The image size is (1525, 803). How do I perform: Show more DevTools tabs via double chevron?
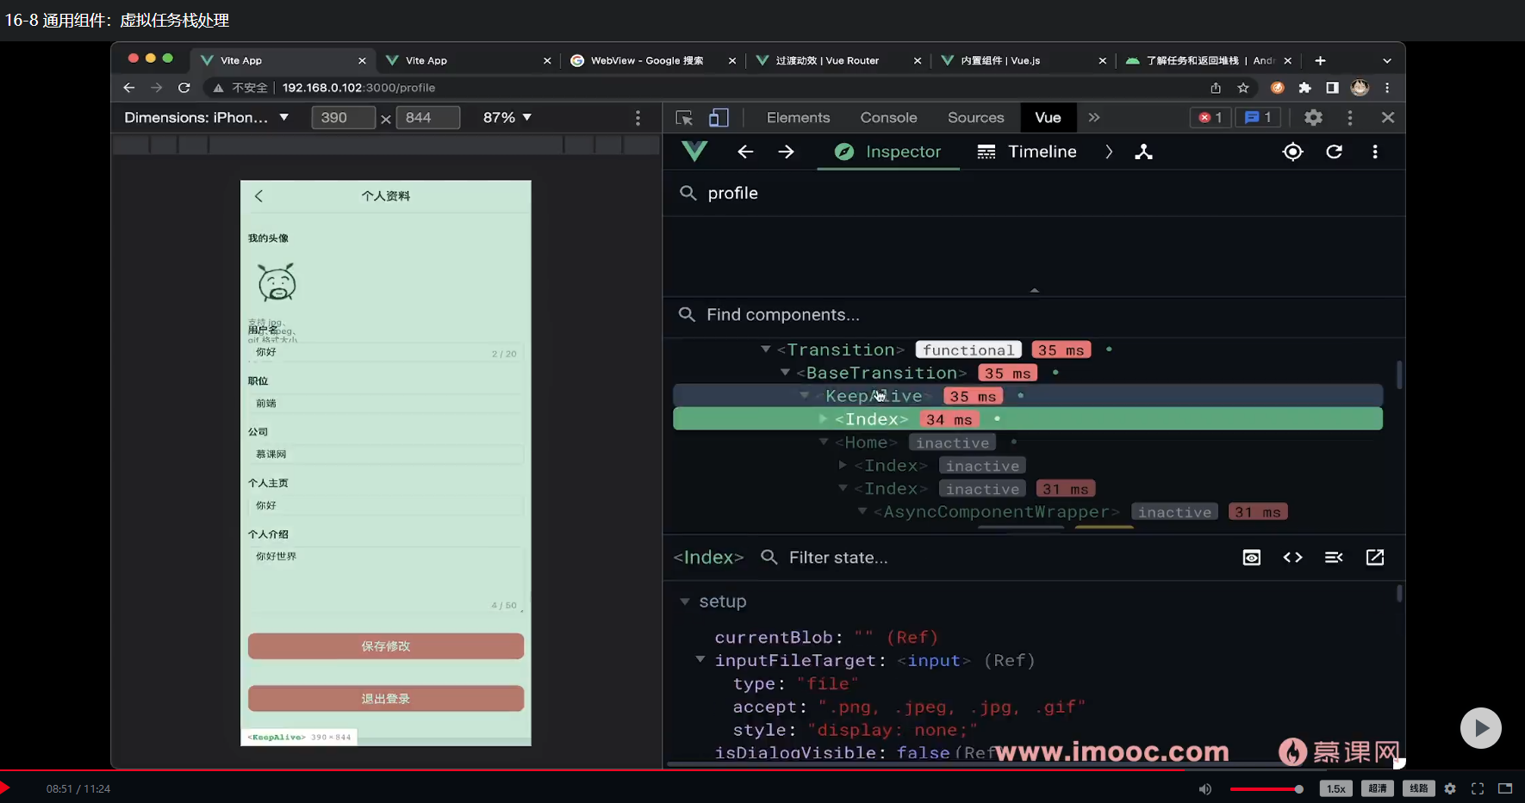[x=1094, y=117]
